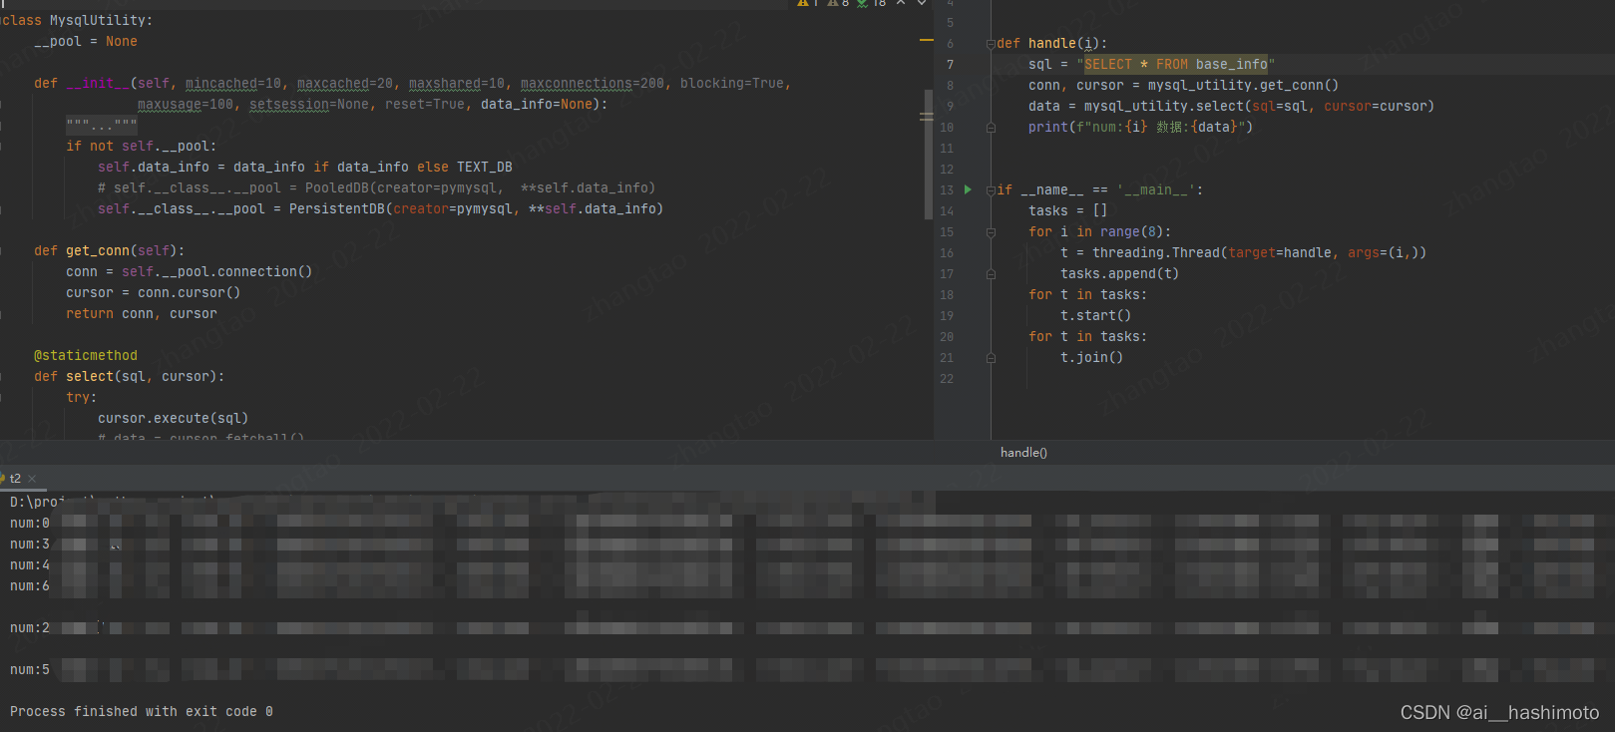Click line number 19 in the gutter
The height and width of the screenshot is (732, 1615).
(947, 316)
